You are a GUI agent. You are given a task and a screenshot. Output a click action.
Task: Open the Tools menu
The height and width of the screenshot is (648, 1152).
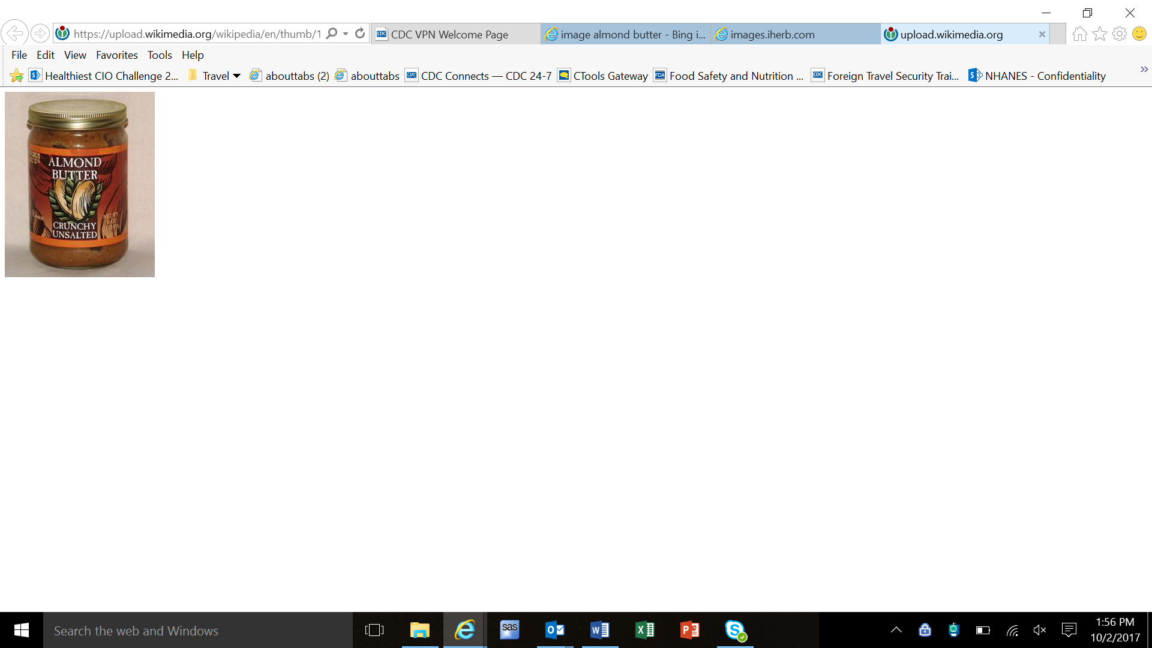tap(160, 55)
